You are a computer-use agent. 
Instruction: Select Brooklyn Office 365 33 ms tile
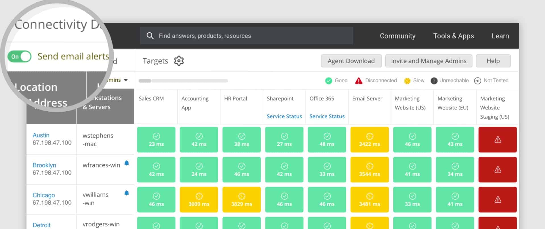327,170
